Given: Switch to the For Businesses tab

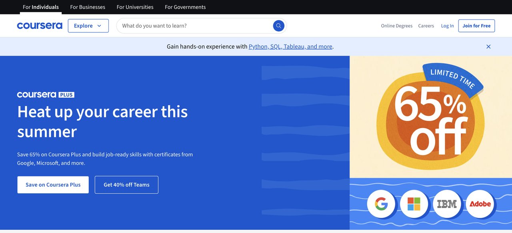Looking at the screenshot, I should click(x=88, y=7).
